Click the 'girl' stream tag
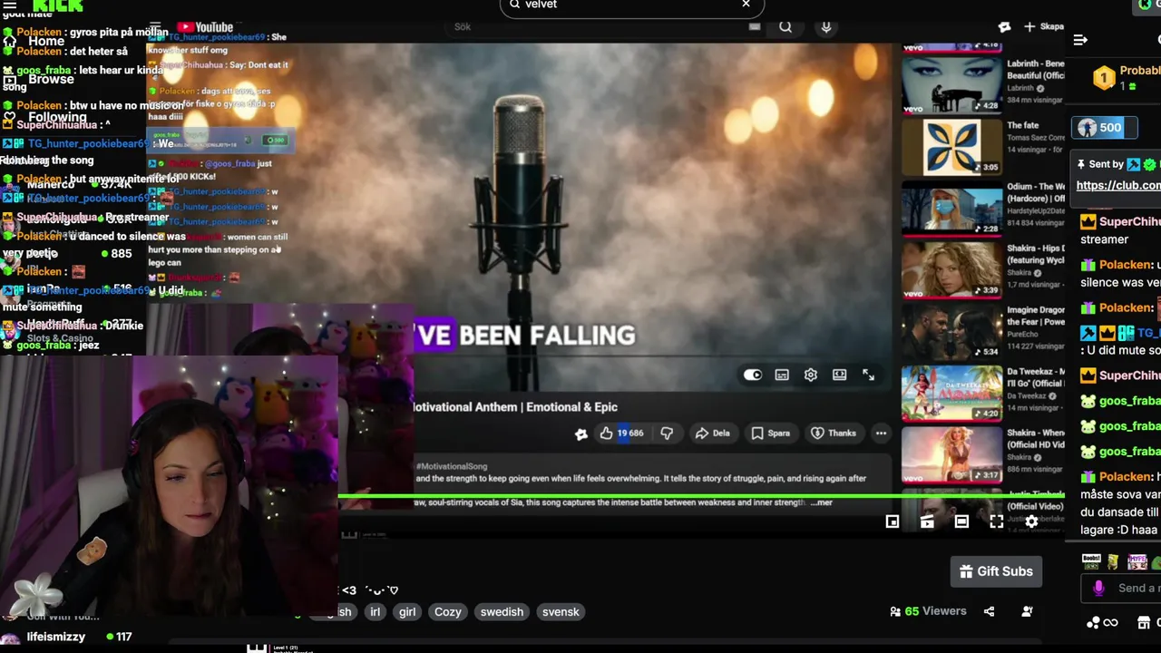 tap(407, 612)
